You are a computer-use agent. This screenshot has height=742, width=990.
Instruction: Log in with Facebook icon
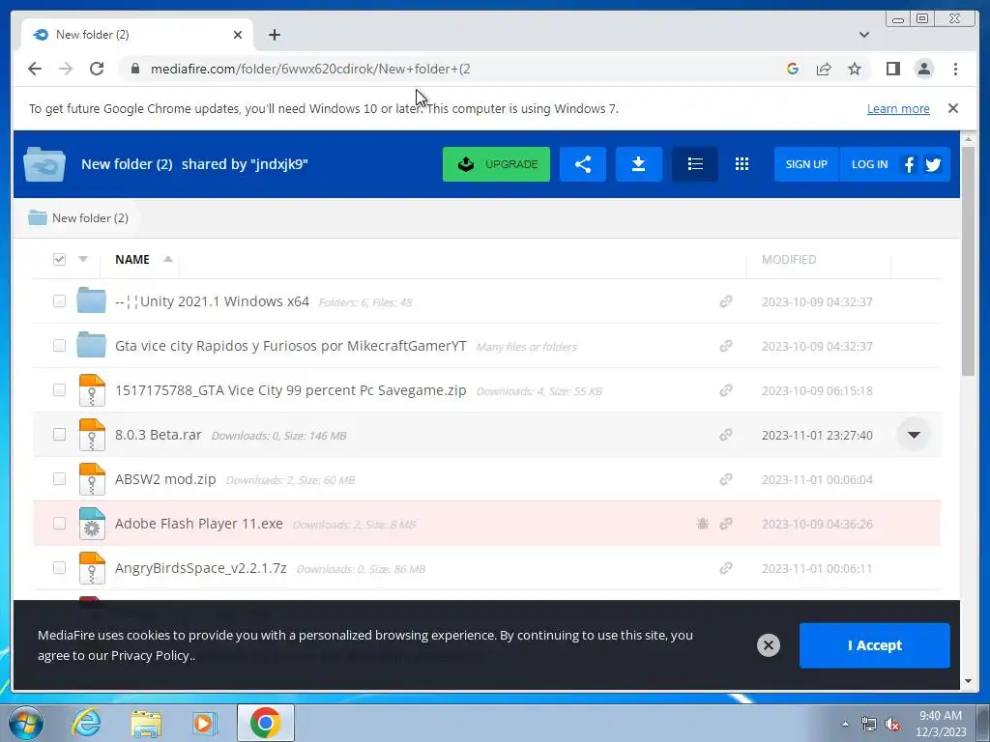pos(909,164)
